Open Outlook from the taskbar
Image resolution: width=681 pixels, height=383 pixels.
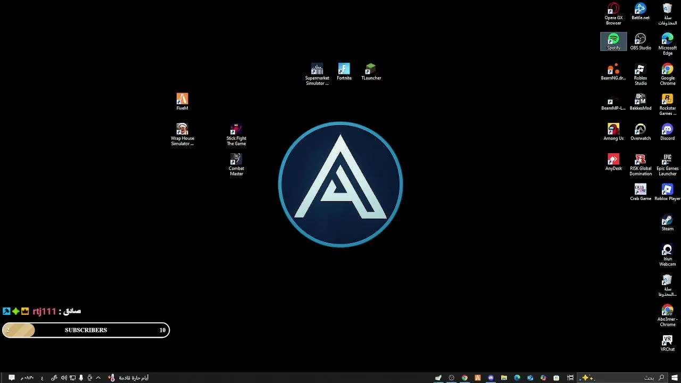530,378
